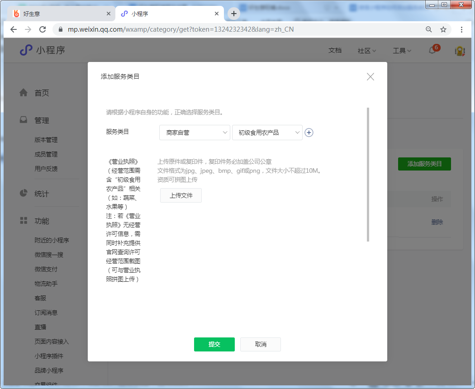Click the pie chart icon beside 统计
The image size is (475, 389).
coord(24,193)
